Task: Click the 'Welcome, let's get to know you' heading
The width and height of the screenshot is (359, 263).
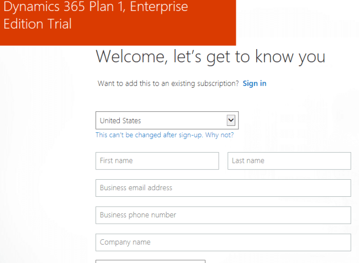Action: pos(210,57)
